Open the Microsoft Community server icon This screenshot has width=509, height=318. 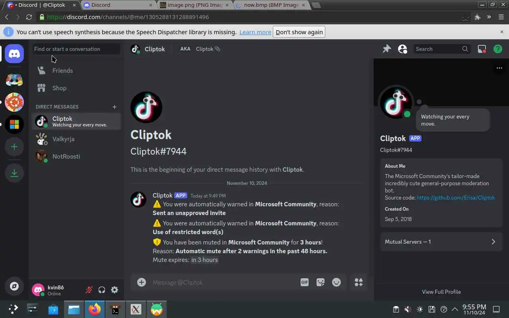(14, 125)
